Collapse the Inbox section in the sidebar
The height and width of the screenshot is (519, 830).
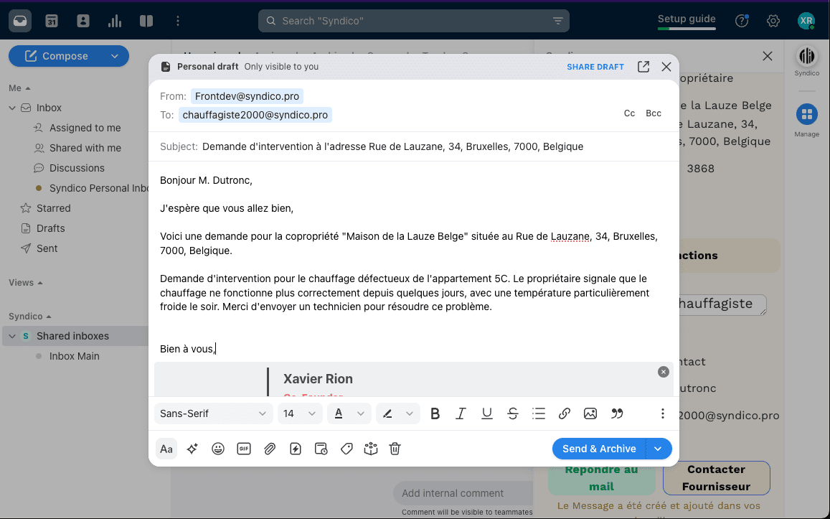point(11,108)
